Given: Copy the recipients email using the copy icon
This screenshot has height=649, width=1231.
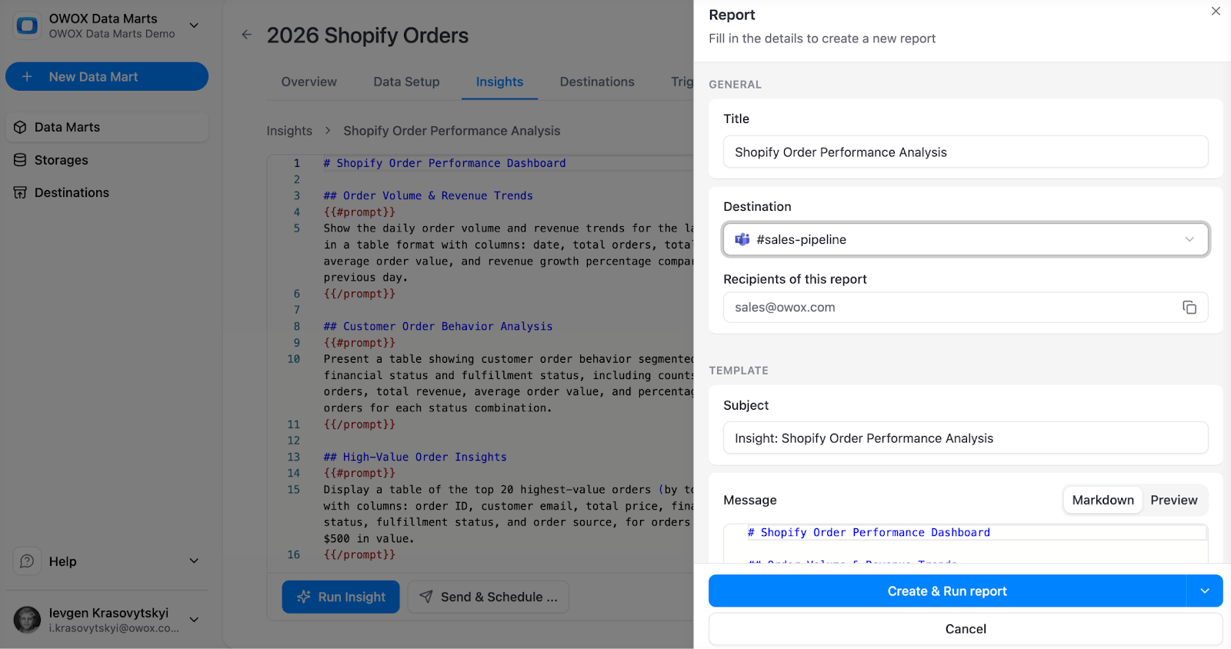Looking at the screenshot, I should tap(1189, 307).
